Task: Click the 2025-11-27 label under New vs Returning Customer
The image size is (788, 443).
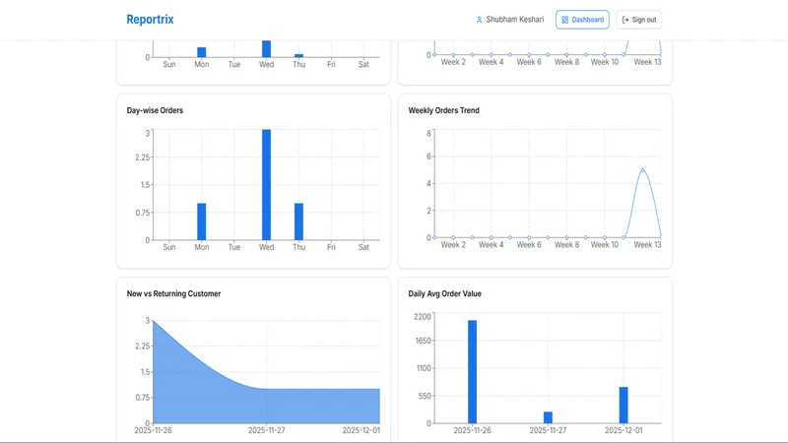Action: pos(266,430)
